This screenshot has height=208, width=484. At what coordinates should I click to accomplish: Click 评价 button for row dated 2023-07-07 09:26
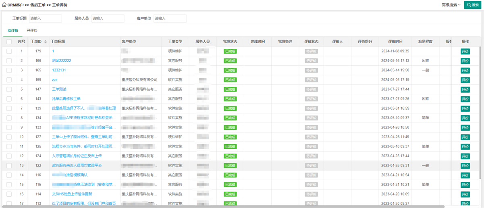point(465,99)
